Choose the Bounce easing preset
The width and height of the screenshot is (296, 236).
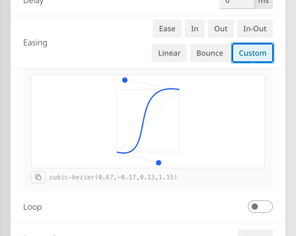[210, 53]
